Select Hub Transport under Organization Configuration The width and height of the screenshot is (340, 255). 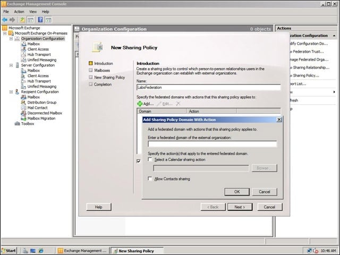tap(39, 54)
